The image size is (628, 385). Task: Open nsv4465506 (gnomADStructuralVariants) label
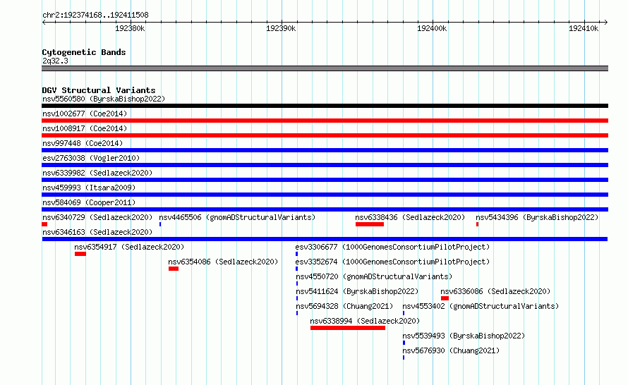(238, 217)
